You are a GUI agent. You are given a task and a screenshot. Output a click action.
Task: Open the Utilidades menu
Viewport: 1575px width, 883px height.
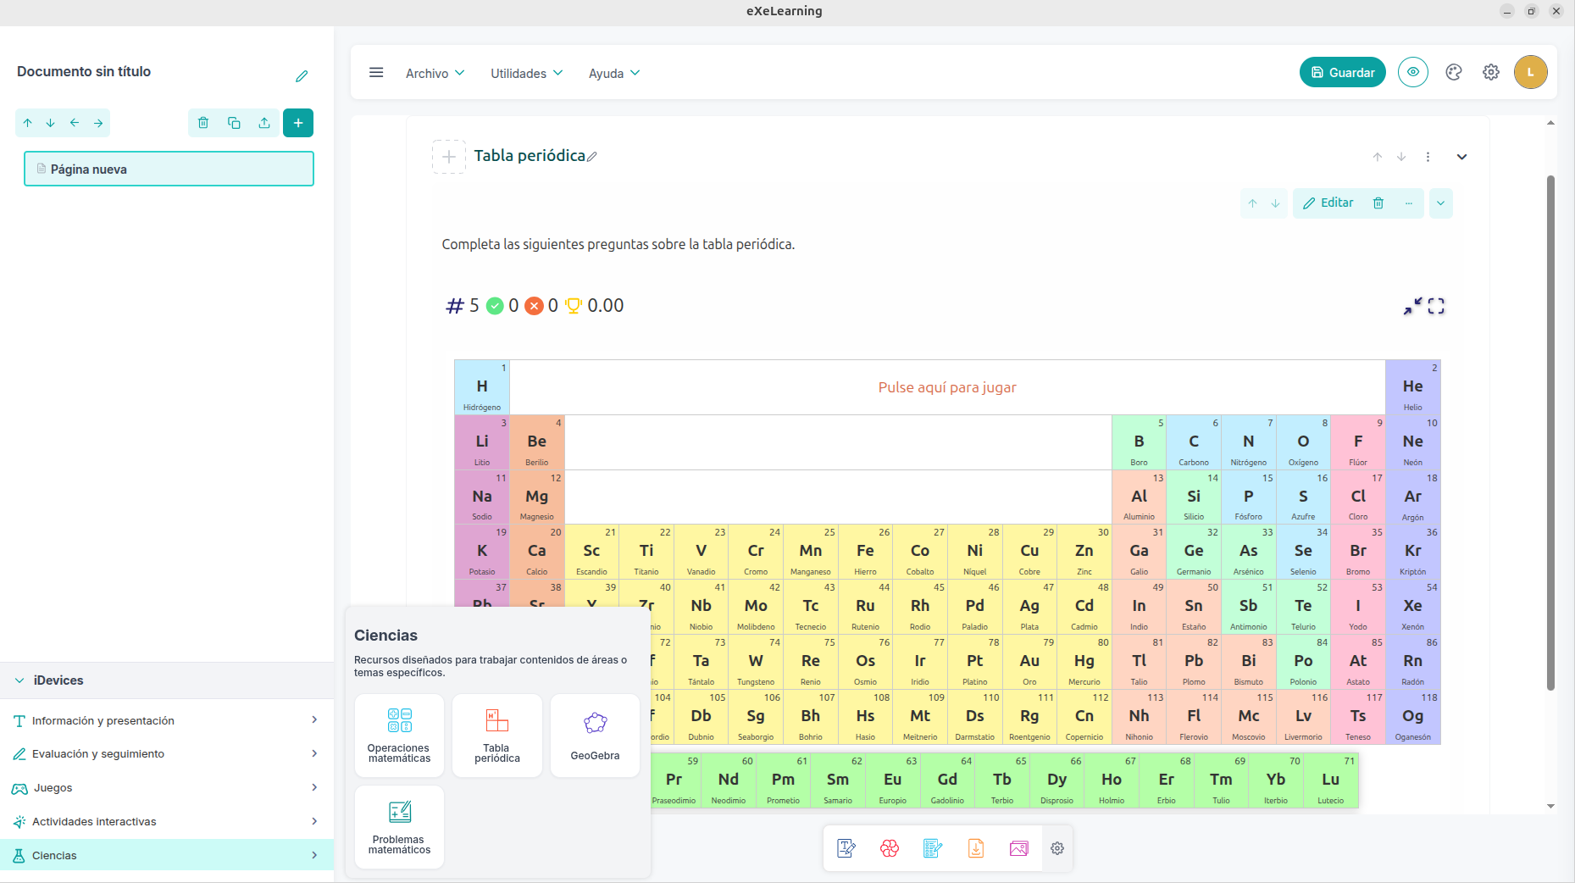coord(526,74)
